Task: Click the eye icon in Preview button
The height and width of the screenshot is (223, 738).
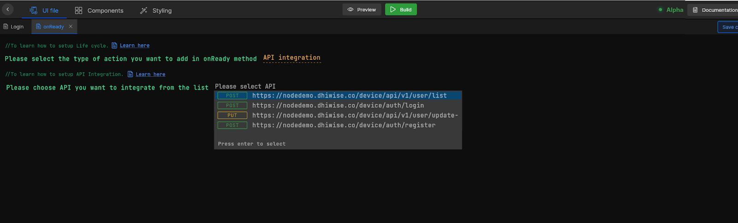Action: [351, 9]
